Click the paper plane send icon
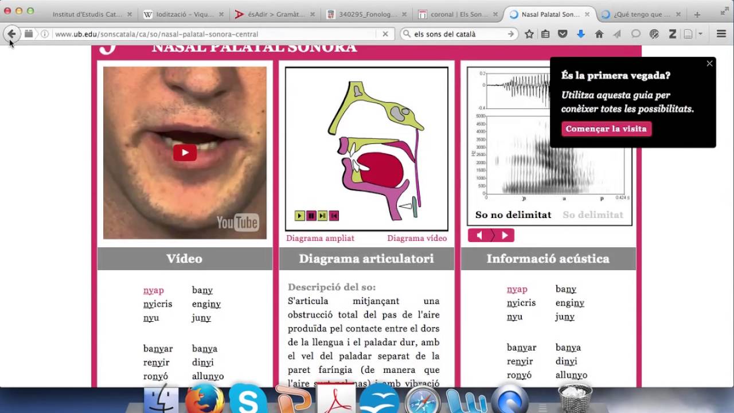Image resolution: width=734 pixels, height=413 pixels. pyautogui.click(x=617, y=34)
